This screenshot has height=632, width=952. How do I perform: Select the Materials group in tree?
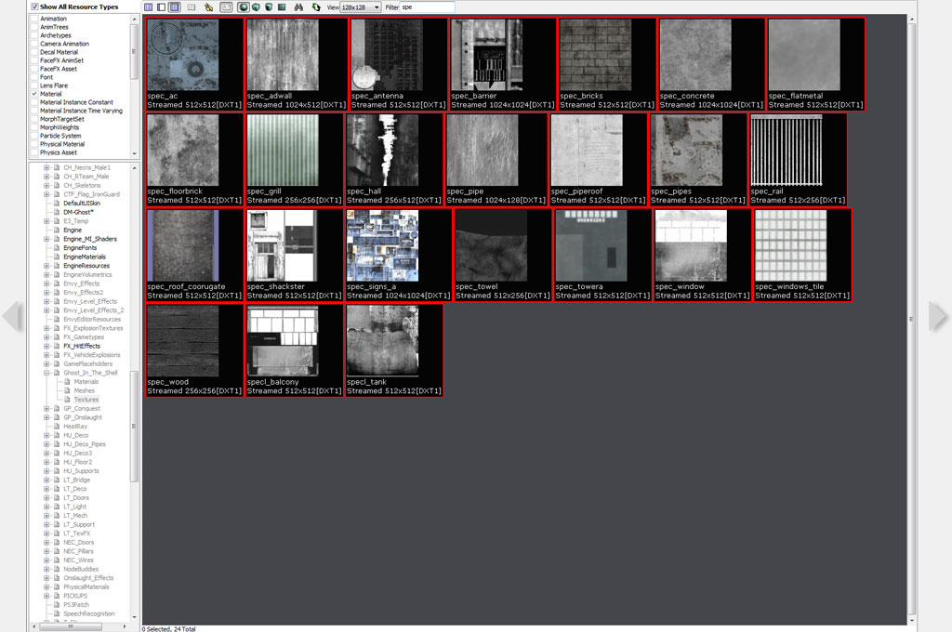click(86, 382)
